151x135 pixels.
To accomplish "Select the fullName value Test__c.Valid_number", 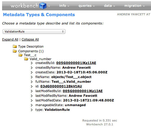I will click(x=71, y=82).
